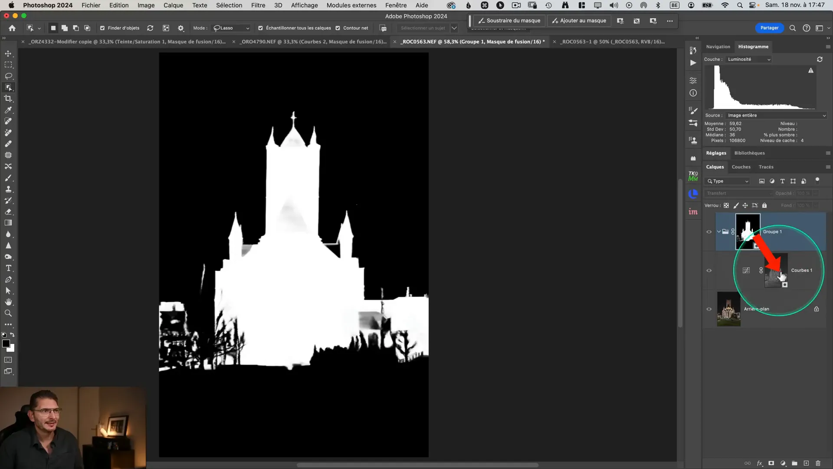
Task: Open Couche Luminosité dropdown
Action: point(749,59)
